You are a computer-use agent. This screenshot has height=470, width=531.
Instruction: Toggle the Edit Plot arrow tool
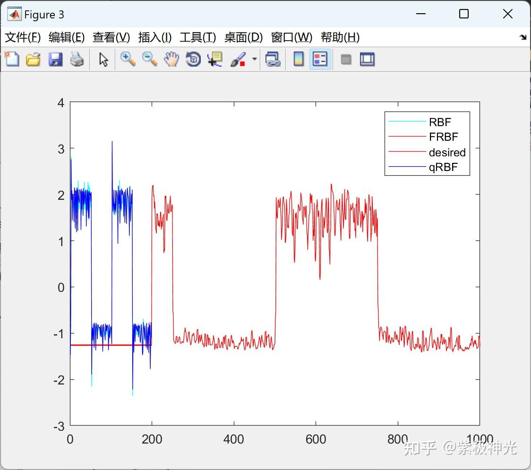point(103,59)
